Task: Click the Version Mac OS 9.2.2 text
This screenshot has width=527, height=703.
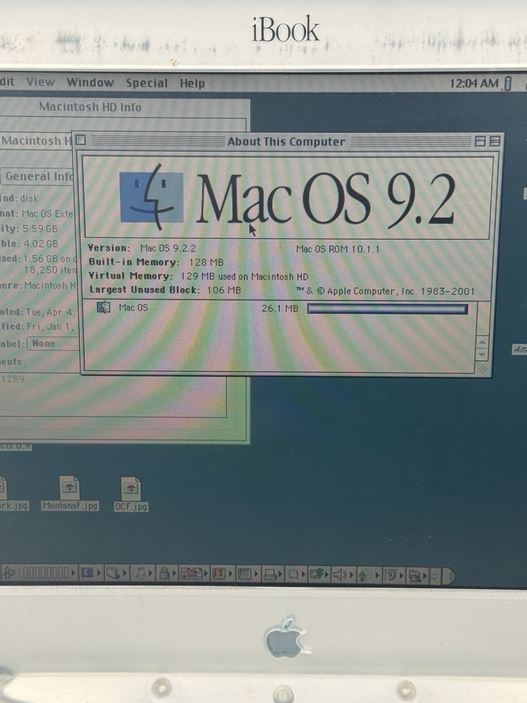Action: click(142, 248)
